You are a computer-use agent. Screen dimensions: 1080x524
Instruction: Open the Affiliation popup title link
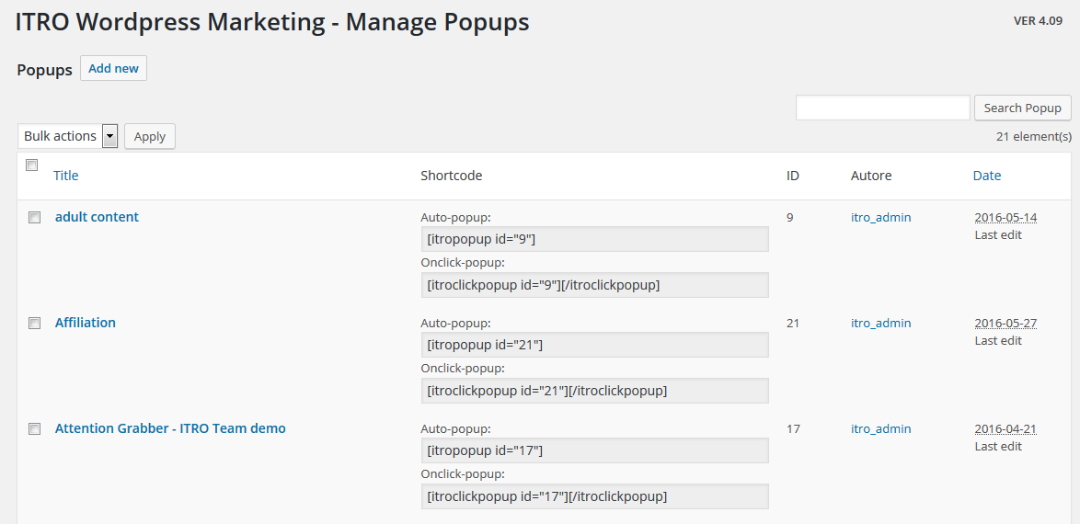tap(86, 323)
